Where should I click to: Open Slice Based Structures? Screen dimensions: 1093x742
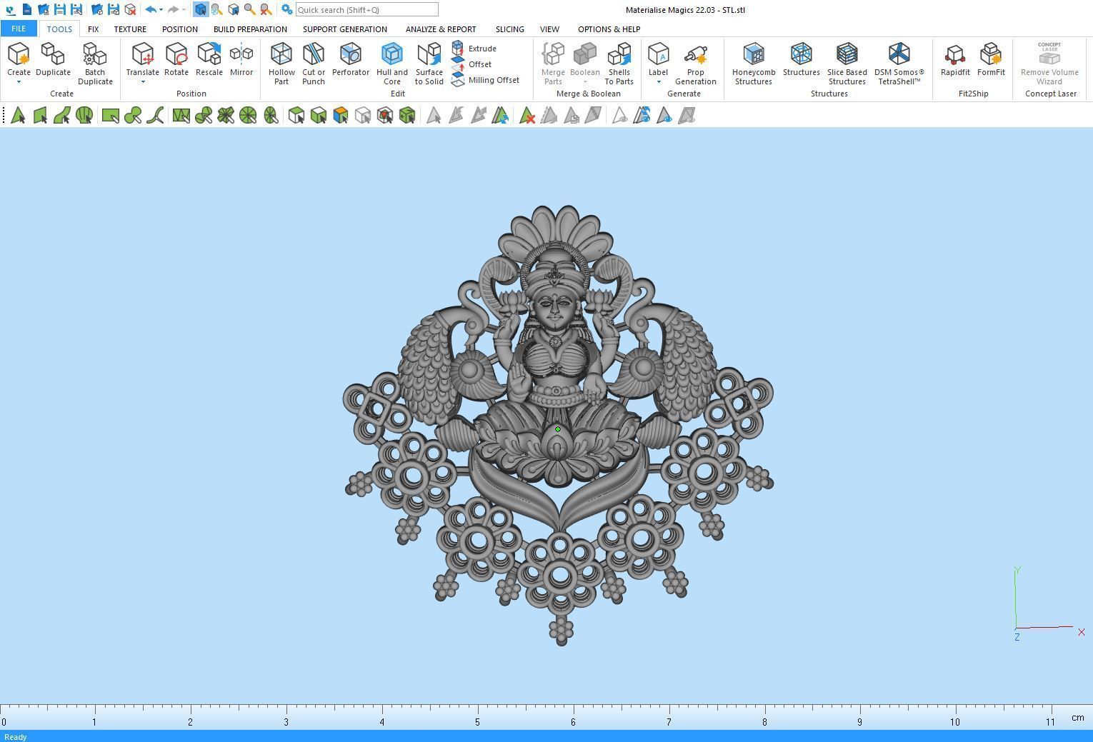[847, 64]
